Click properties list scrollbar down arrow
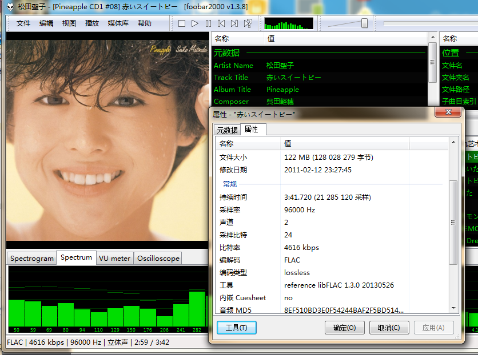This screenshot has width=478, height=355. tap(453, 308)
